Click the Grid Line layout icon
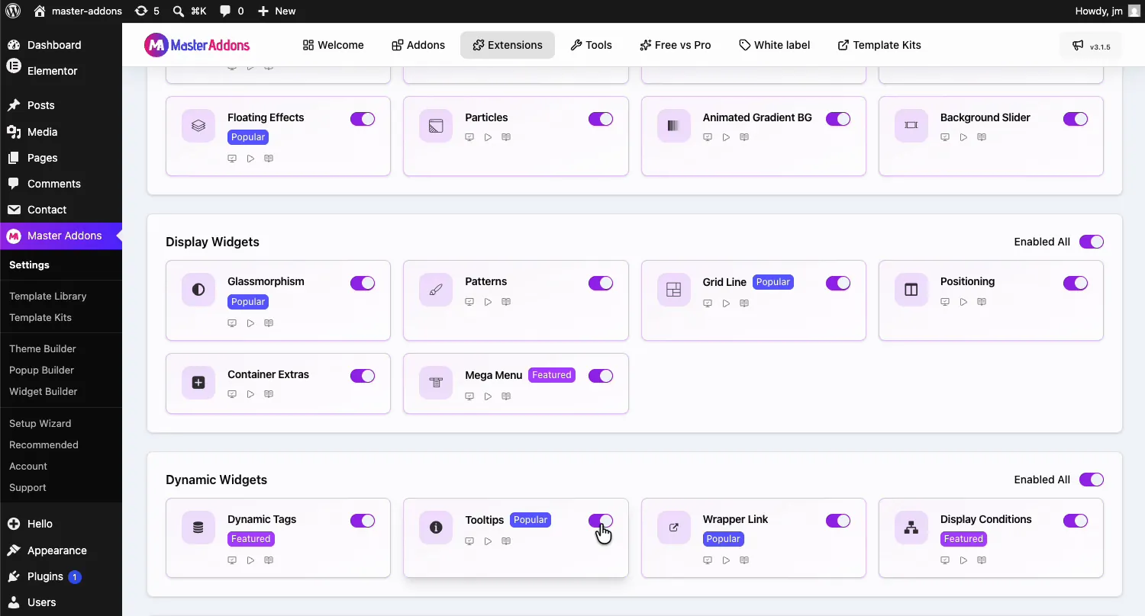 (673, 290)
